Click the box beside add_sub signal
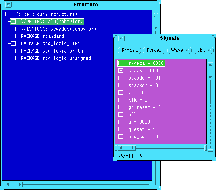The height and width of the screenshot is (190, 216). tap(121, 136)
